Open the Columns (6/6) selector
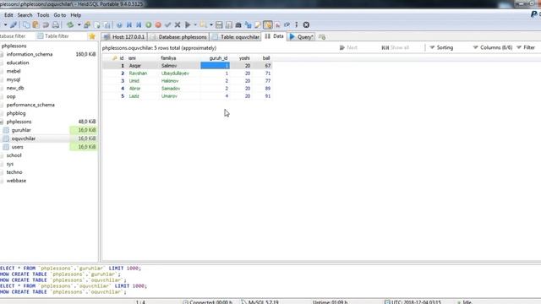541x304 pixels. tap(492, 47)
